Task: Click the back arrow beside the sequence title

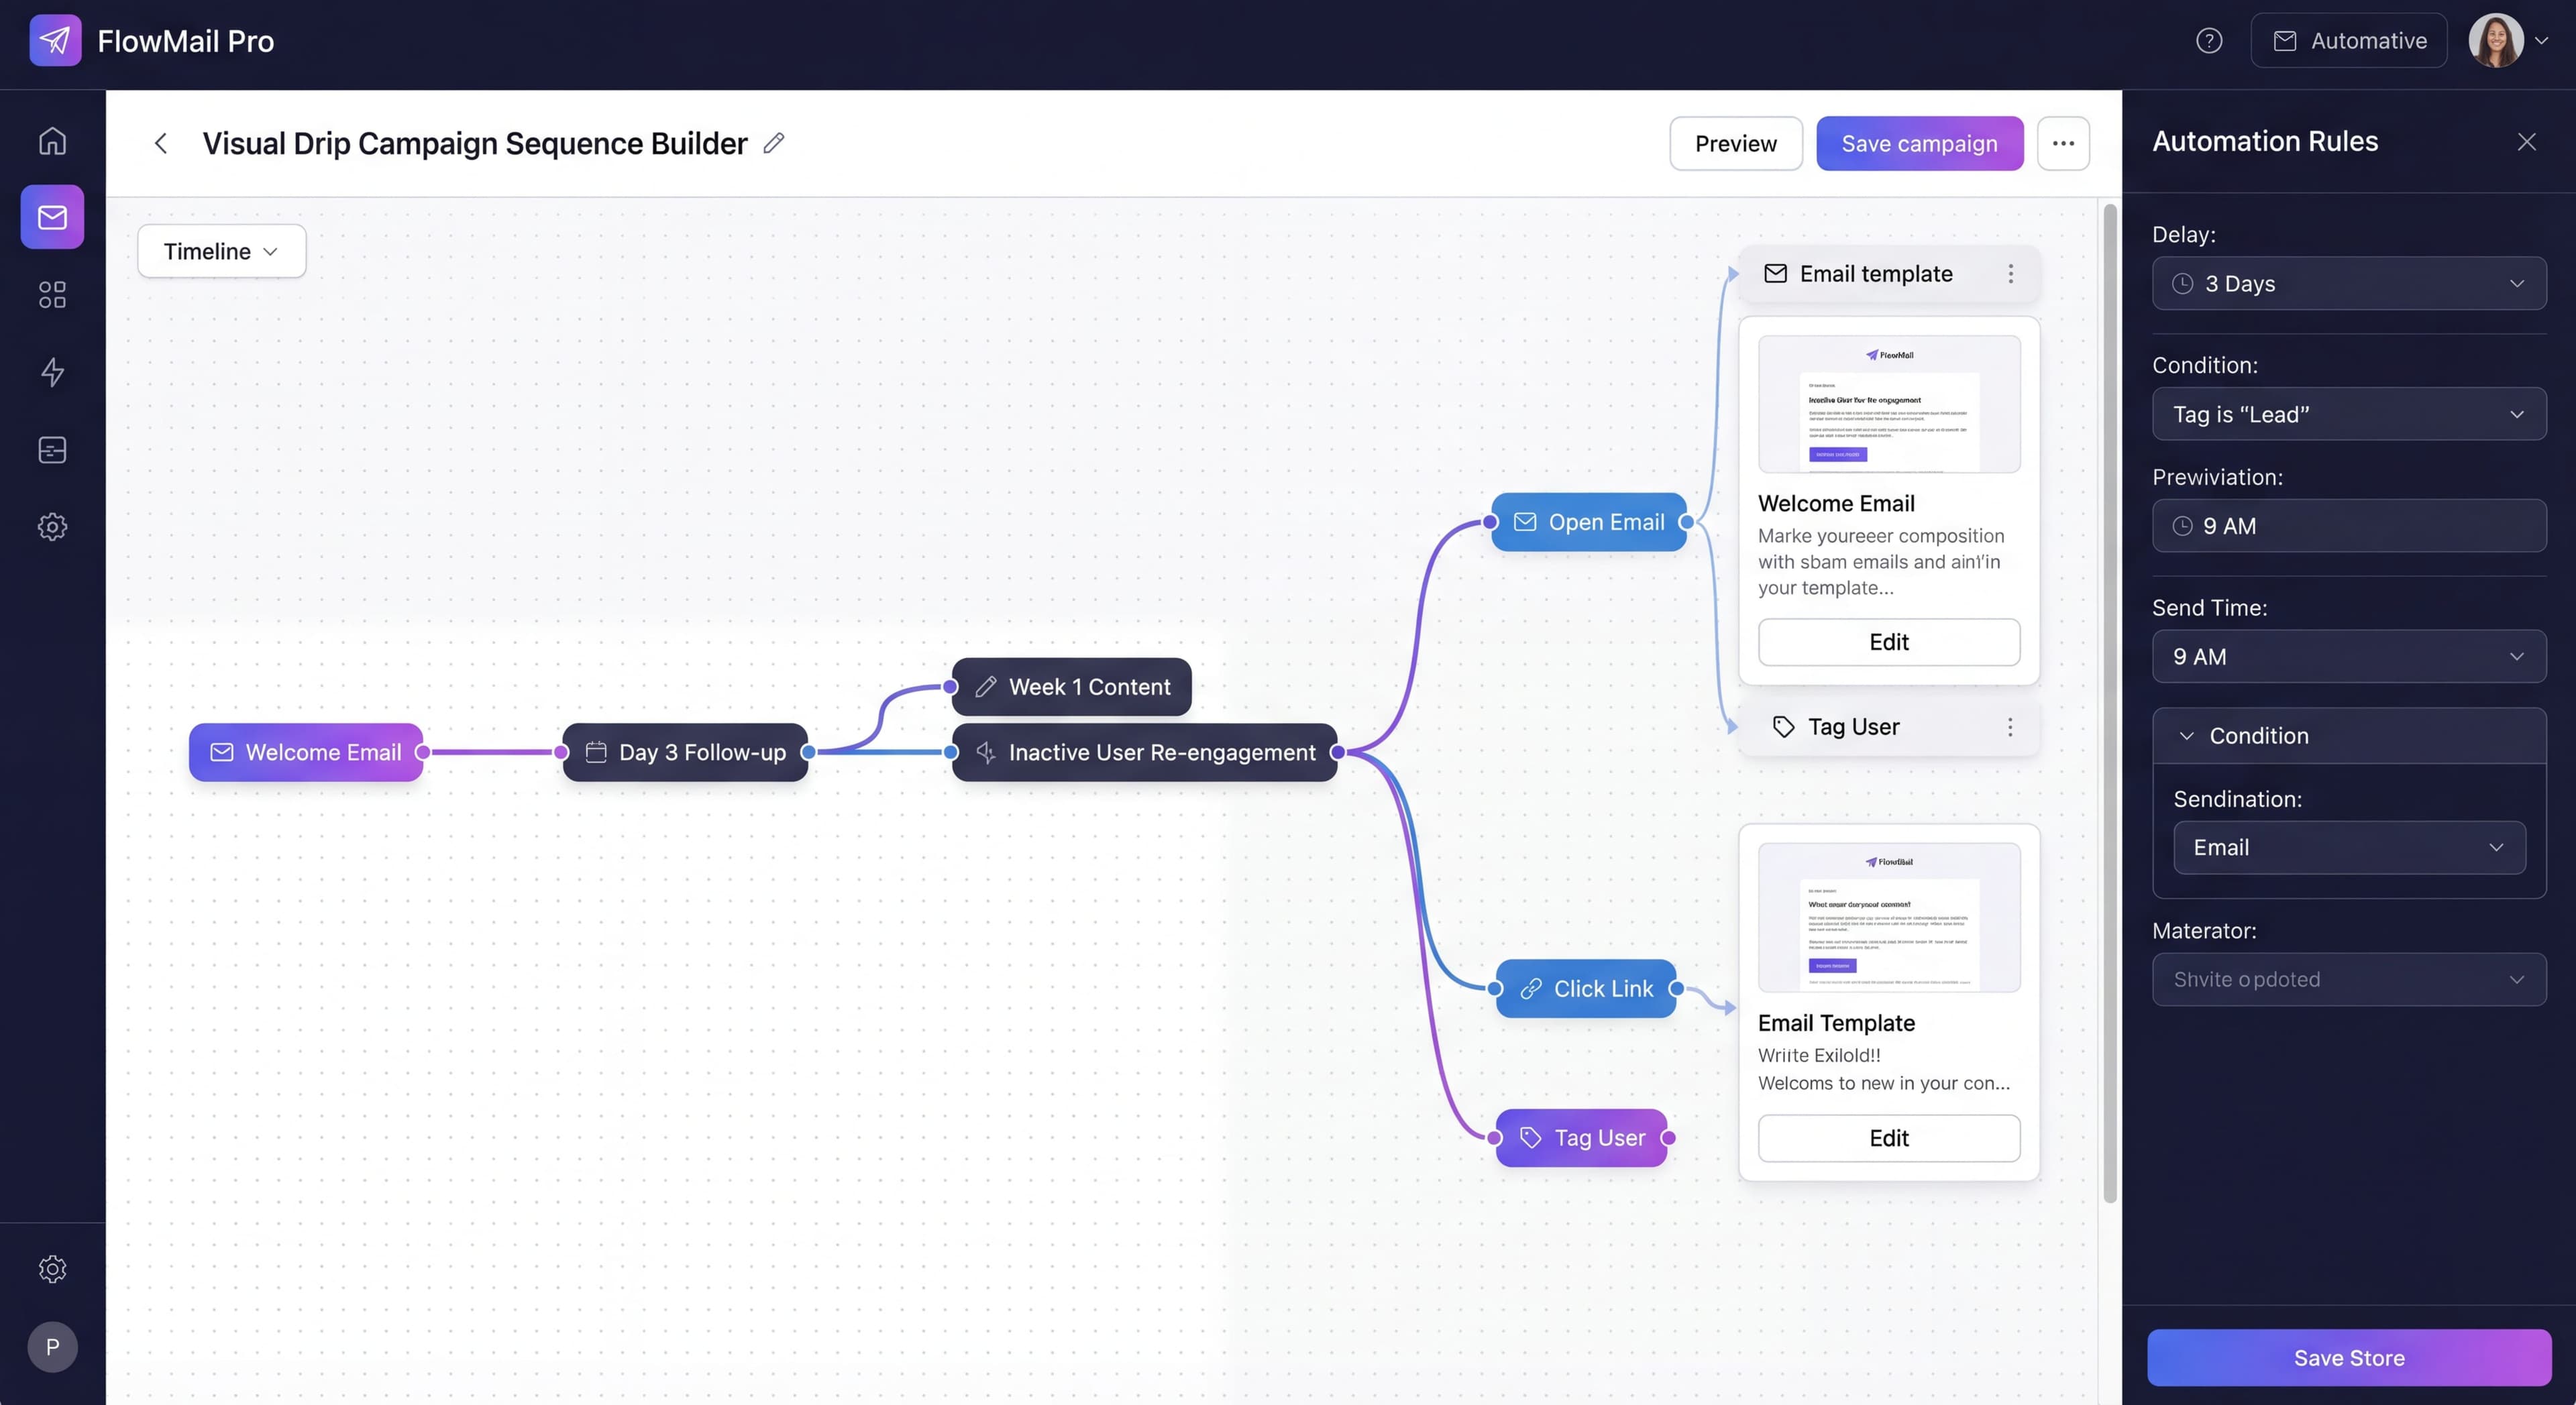Action: [x=161, y=143]
